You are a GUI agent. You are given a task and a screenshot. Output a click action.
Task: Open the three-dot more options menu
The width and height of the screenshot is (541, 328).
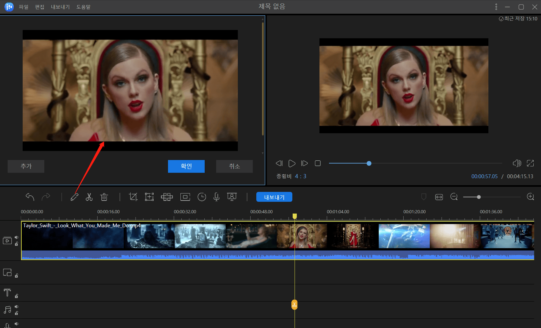click(496, 7)
